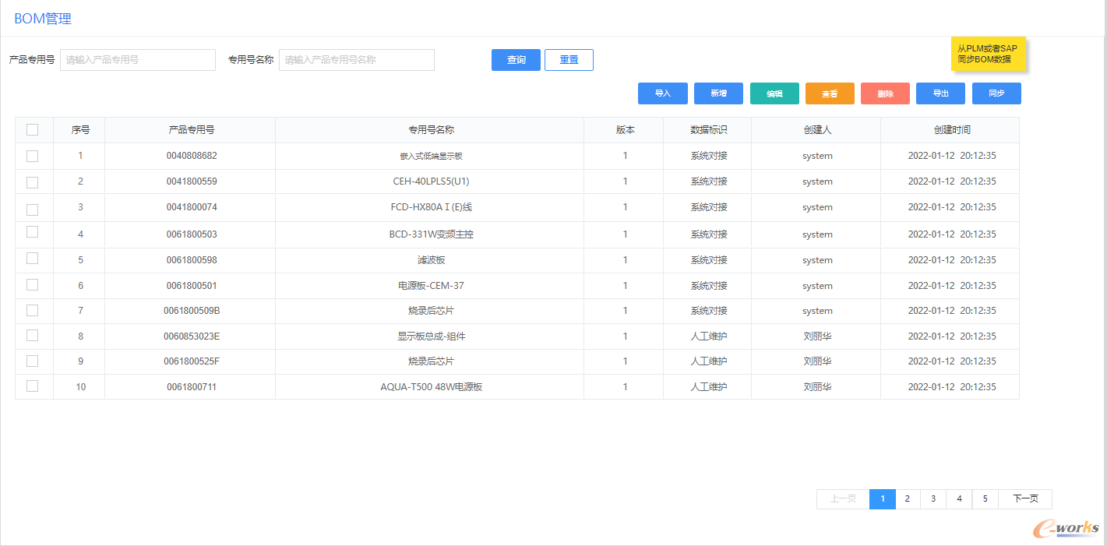Screen dimensions: 1107x546
Task: Click the 专用号名称 column header
Action: [431, 130]
